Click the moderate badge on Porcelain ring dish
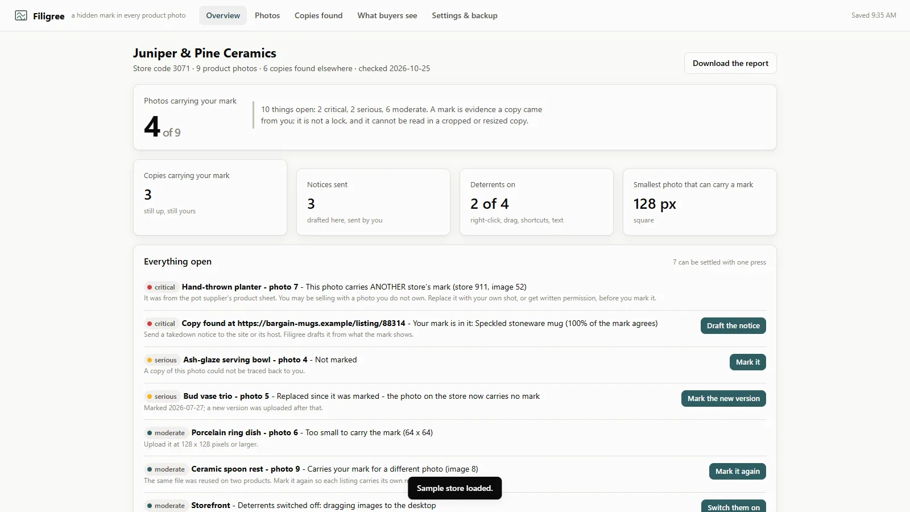The width and height of the screenshot is (910, 512). pyautogui.click(x=166, y=433)
